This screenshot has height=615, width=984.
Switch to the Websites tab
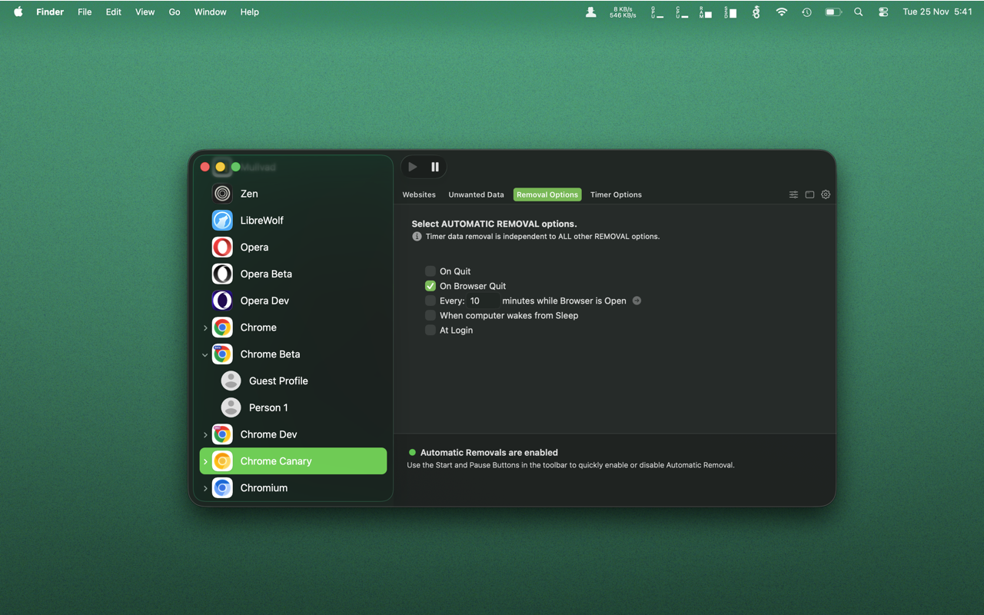(419, 194)
